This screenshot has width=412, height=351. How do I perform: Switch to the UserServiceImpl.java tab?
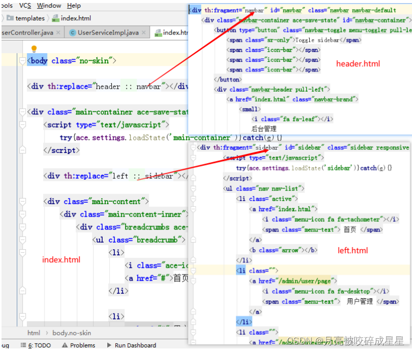tap(108, 32)
